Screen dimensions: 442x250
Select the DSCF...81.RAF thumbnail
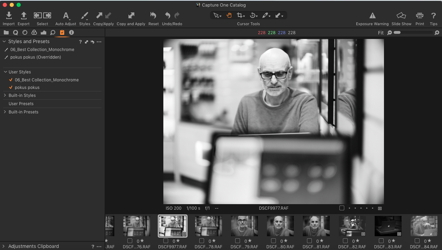click(316, 226)
